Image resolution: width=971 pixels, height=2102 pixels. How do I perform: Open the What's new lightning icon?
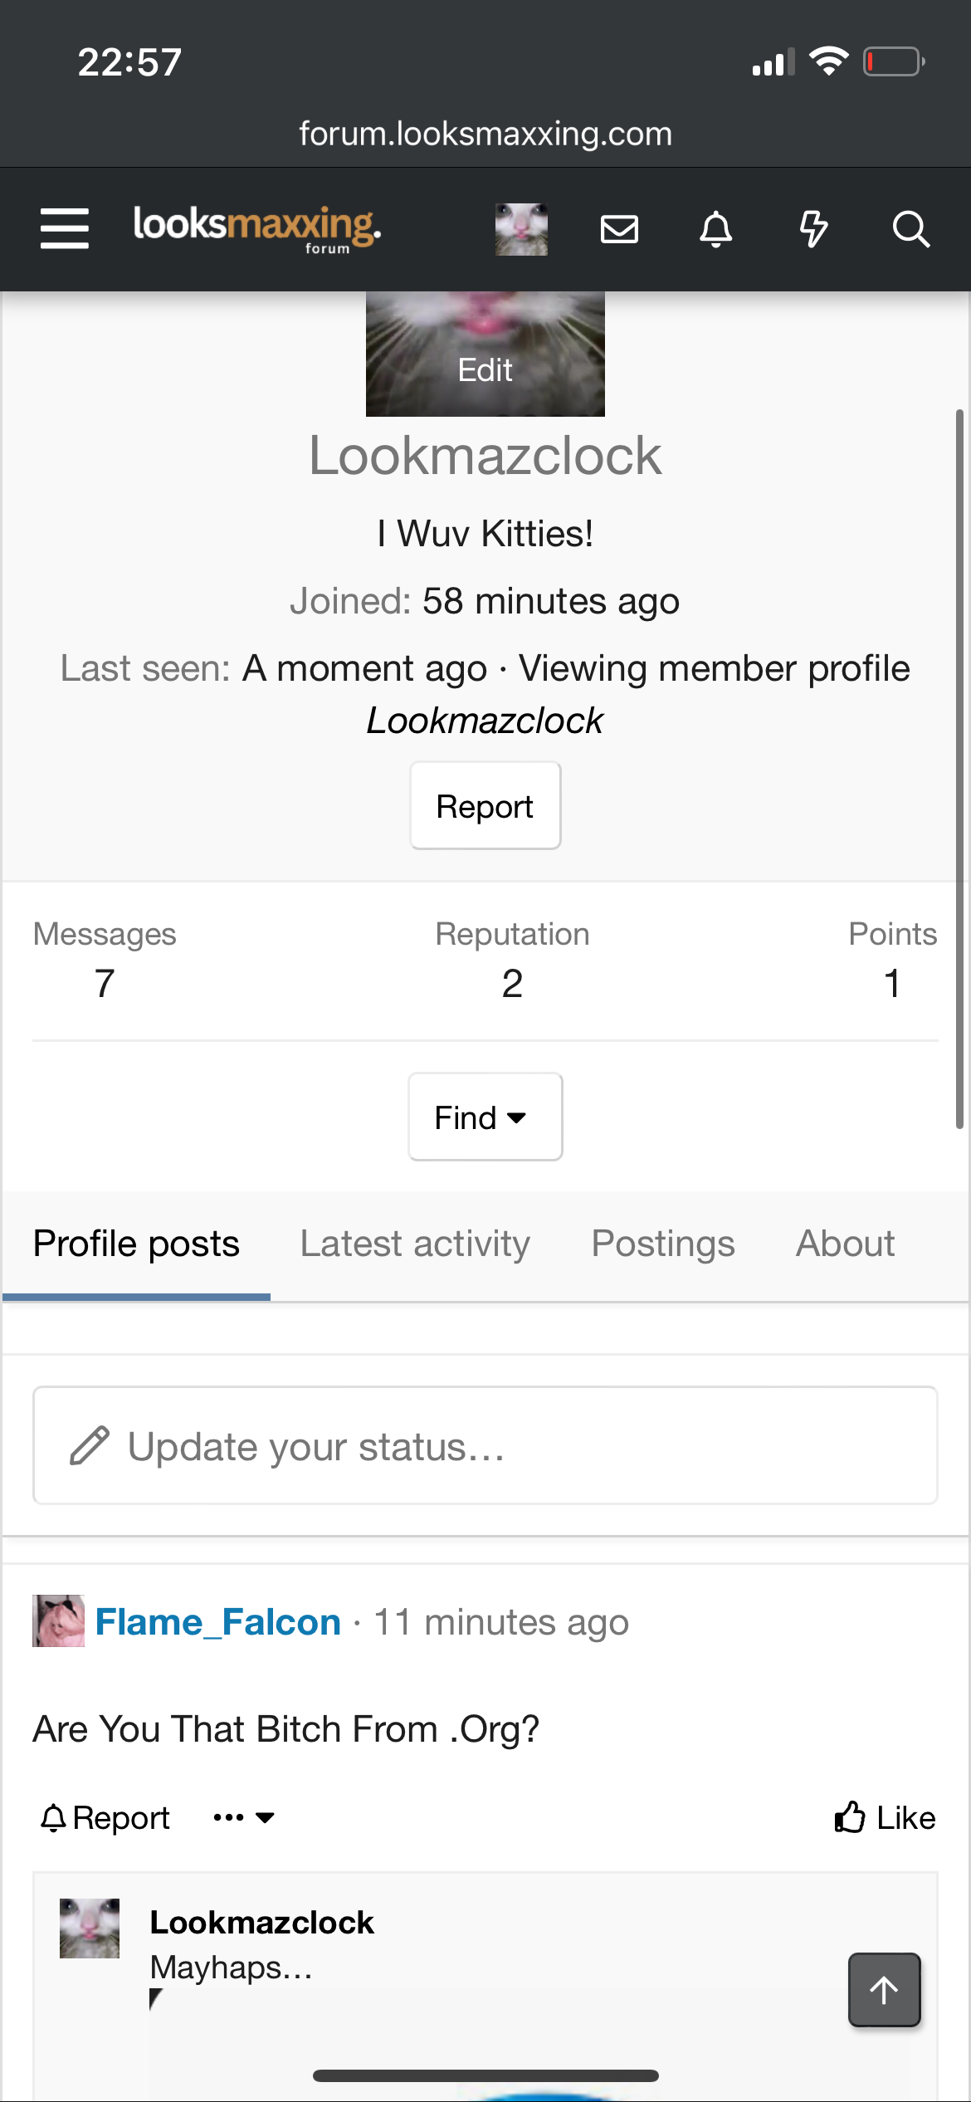[813, 229]
